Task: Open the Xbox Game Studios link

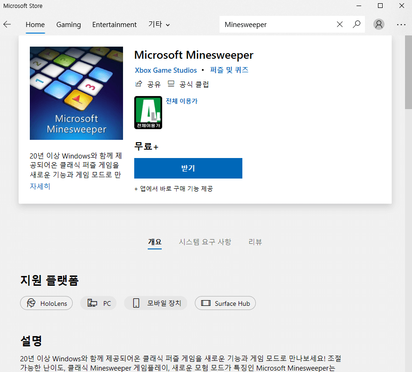Action: click(x=165, y=70)
